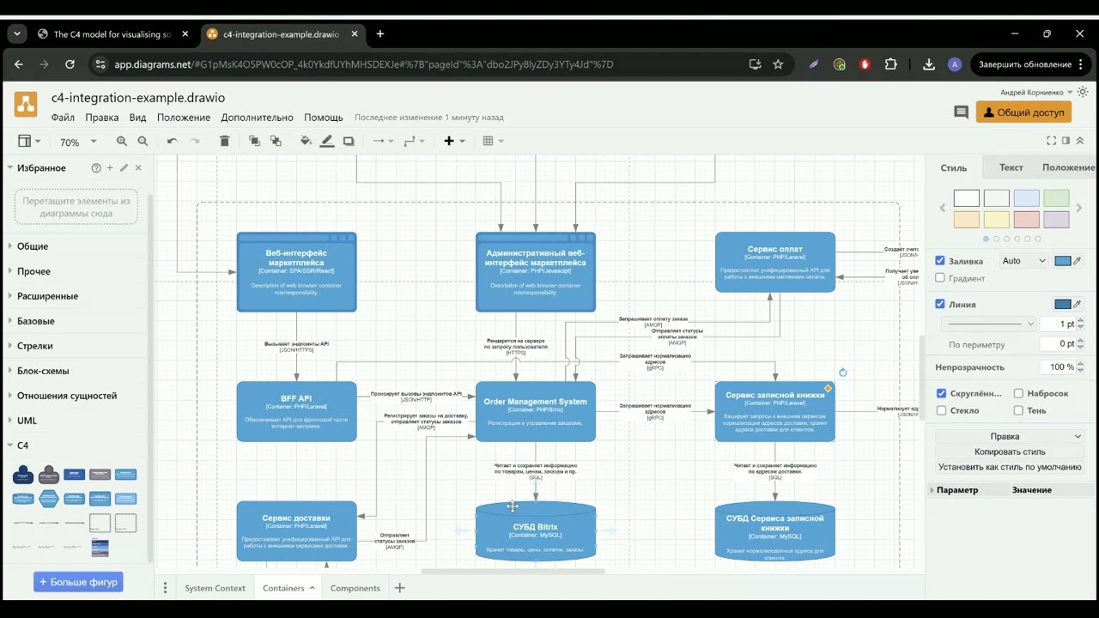Viewport: 1099px width, 618px height.
Task: Add shape to Избранное with plus icon
Action: 110,168
